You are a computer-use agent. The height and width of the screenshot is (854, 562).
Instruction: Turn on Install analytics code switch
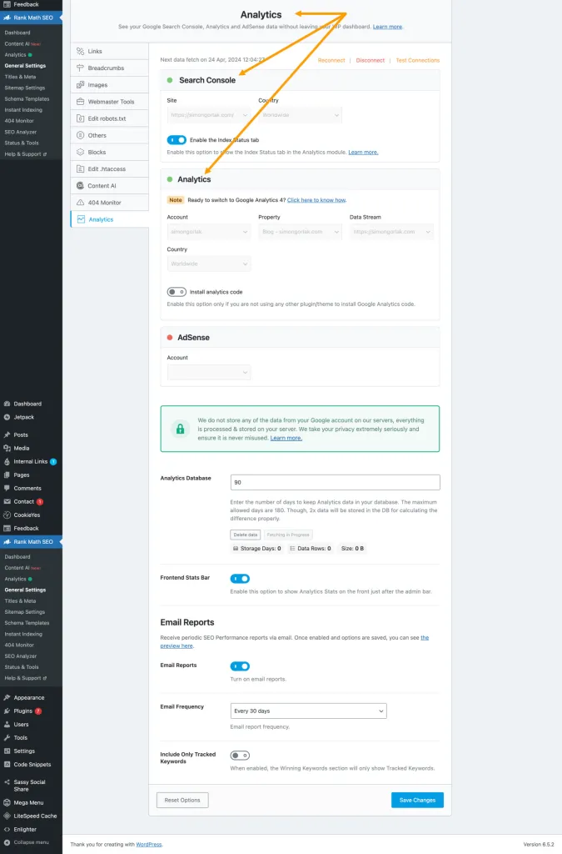(177, 292)
